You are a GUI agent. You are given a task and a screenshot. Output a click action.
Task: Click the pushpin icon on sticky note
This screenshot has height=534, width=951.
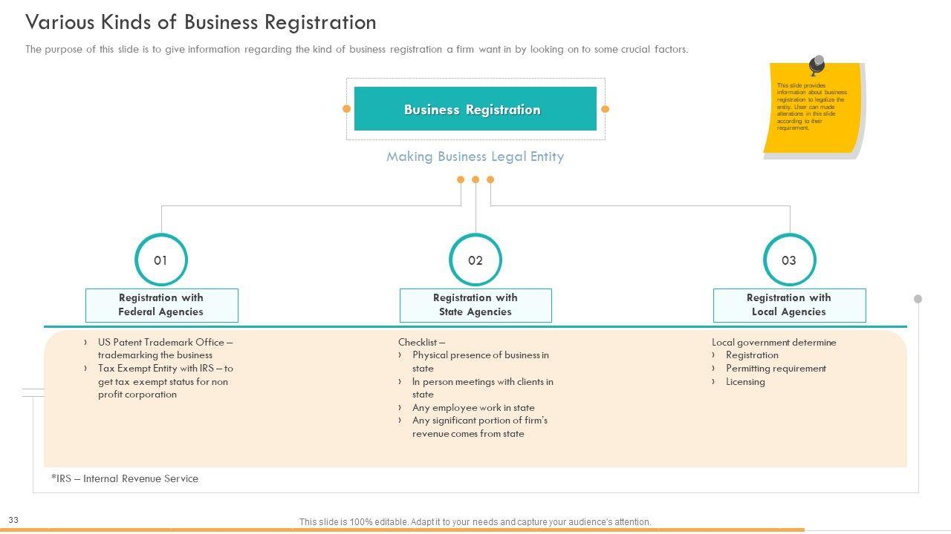[x=817, y=65]
